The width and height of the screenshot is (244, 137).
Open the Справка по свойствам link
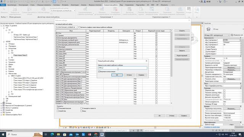click(x=212, y=127)
